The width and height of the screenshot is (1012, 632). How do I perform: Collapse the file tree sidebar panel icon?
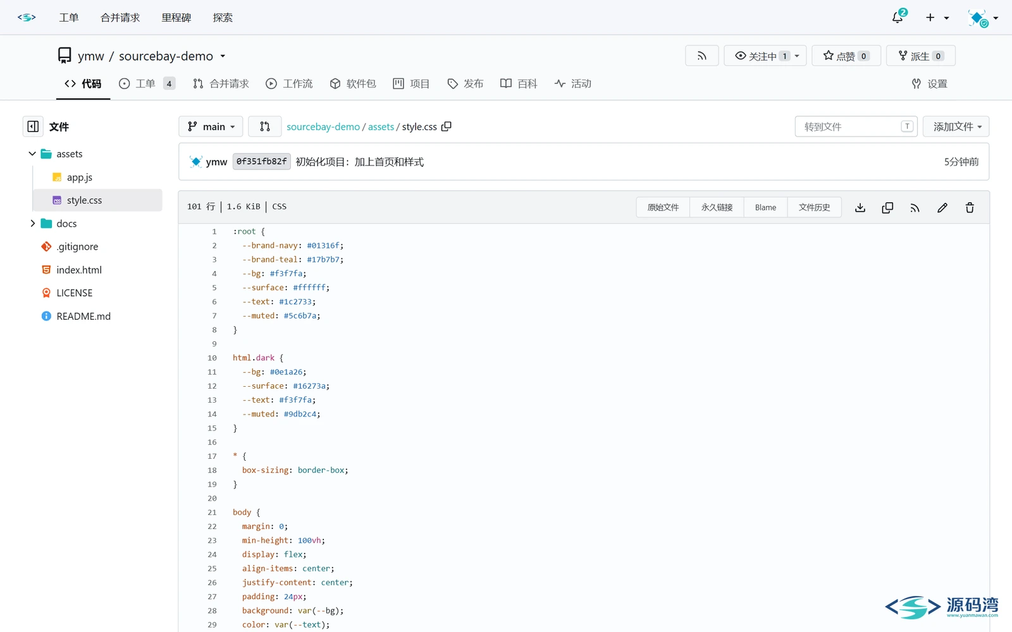pyautogui.click(x=33, y=126)
